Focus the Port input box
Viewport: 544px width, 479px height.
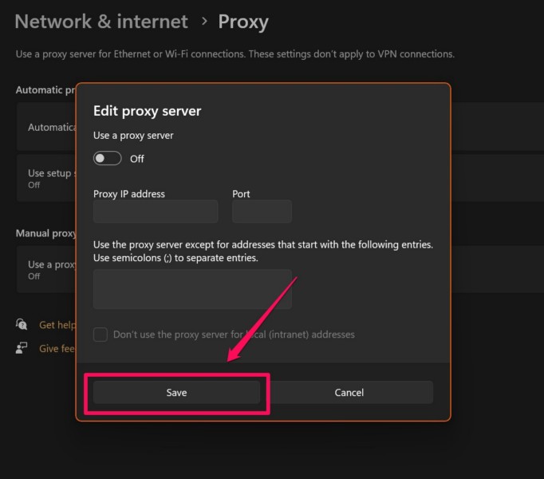262,212
